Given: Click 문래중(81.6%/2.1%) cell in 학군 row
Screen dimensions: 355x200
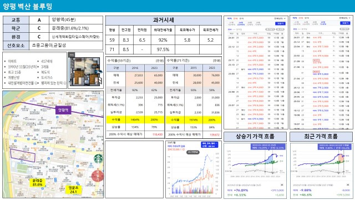Looking at the screenshot, I should pyautogui.click(x=76, y=28).
